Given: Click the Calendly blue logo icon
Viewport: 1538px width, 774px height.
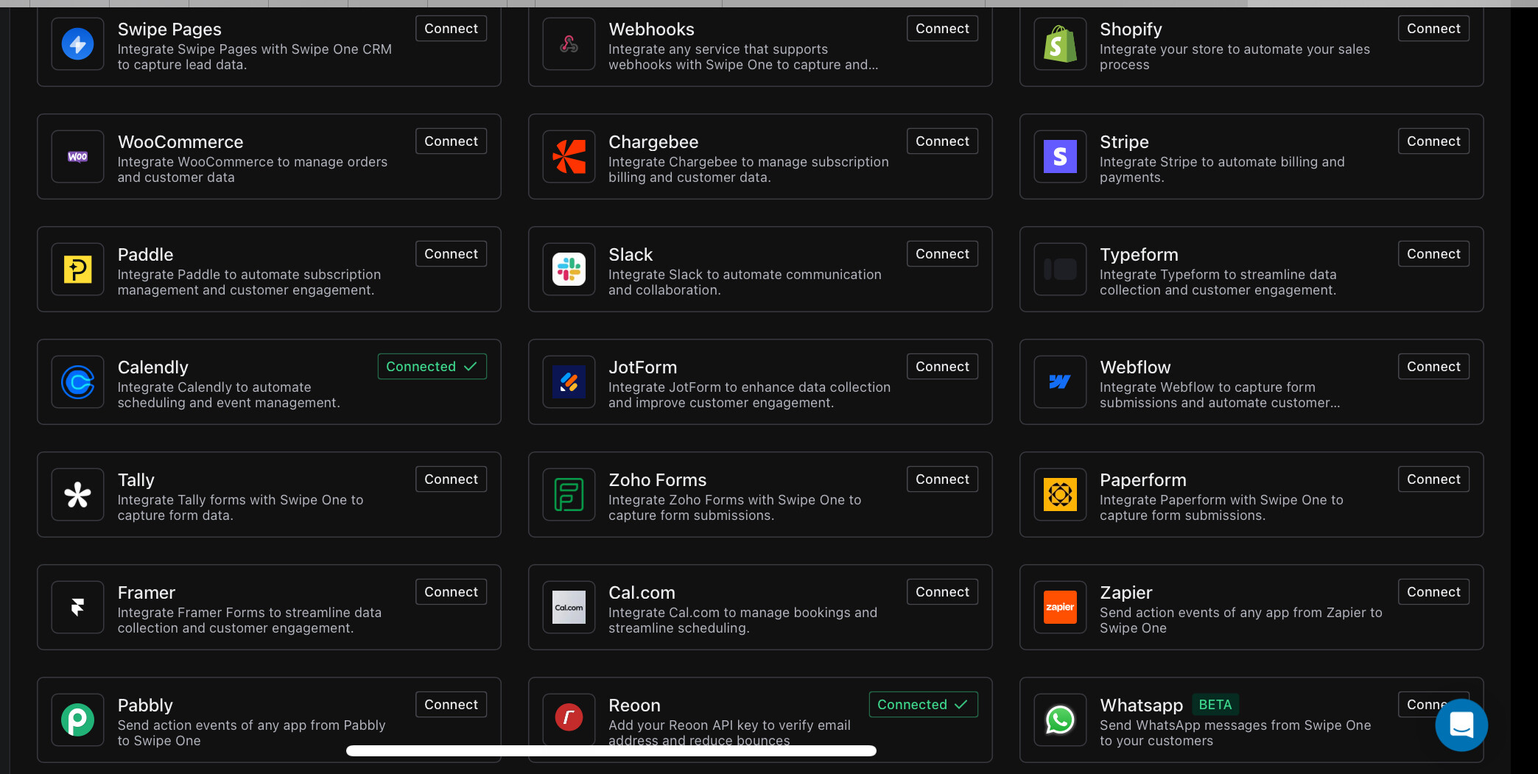Looking at the screenshot, I should tap(77, 382).
